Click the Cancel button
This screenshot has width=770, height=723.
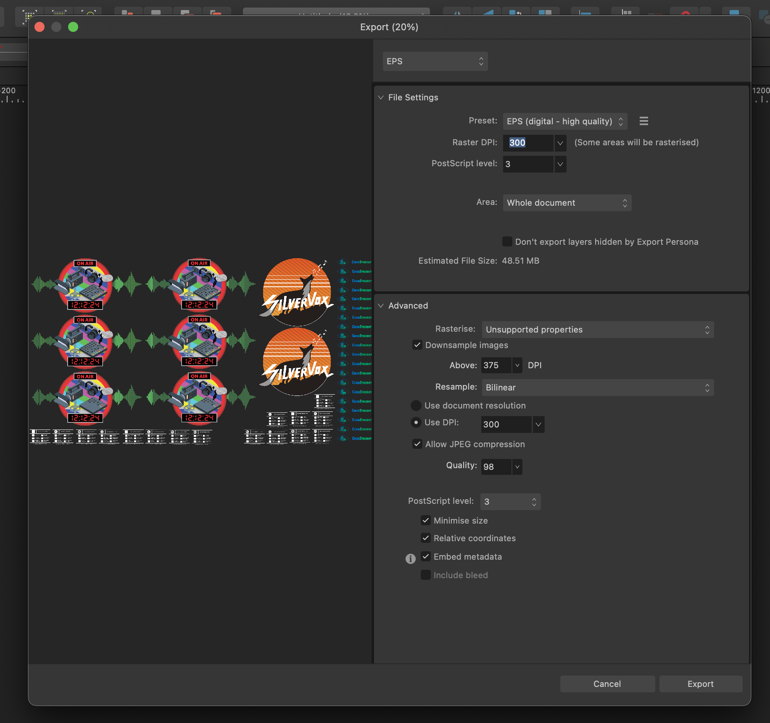(607, 684)
